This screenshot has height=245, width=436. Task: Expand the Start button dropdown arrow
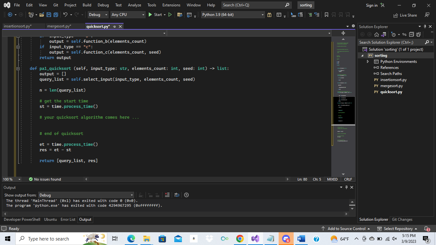[165, 15]
